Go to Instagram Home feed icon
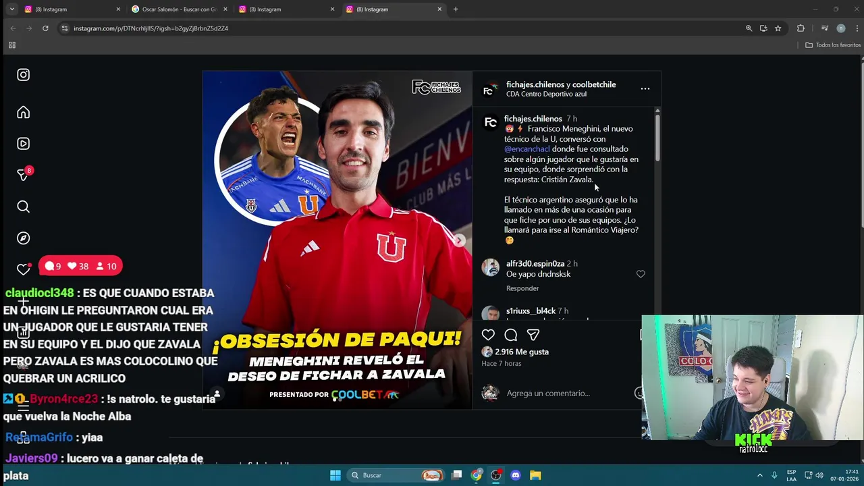Screen dimensions: 864x486 24,112
